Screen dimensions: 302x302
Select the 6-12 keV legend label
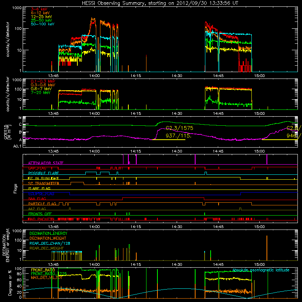pyautogui.click(x=40, y=13)
